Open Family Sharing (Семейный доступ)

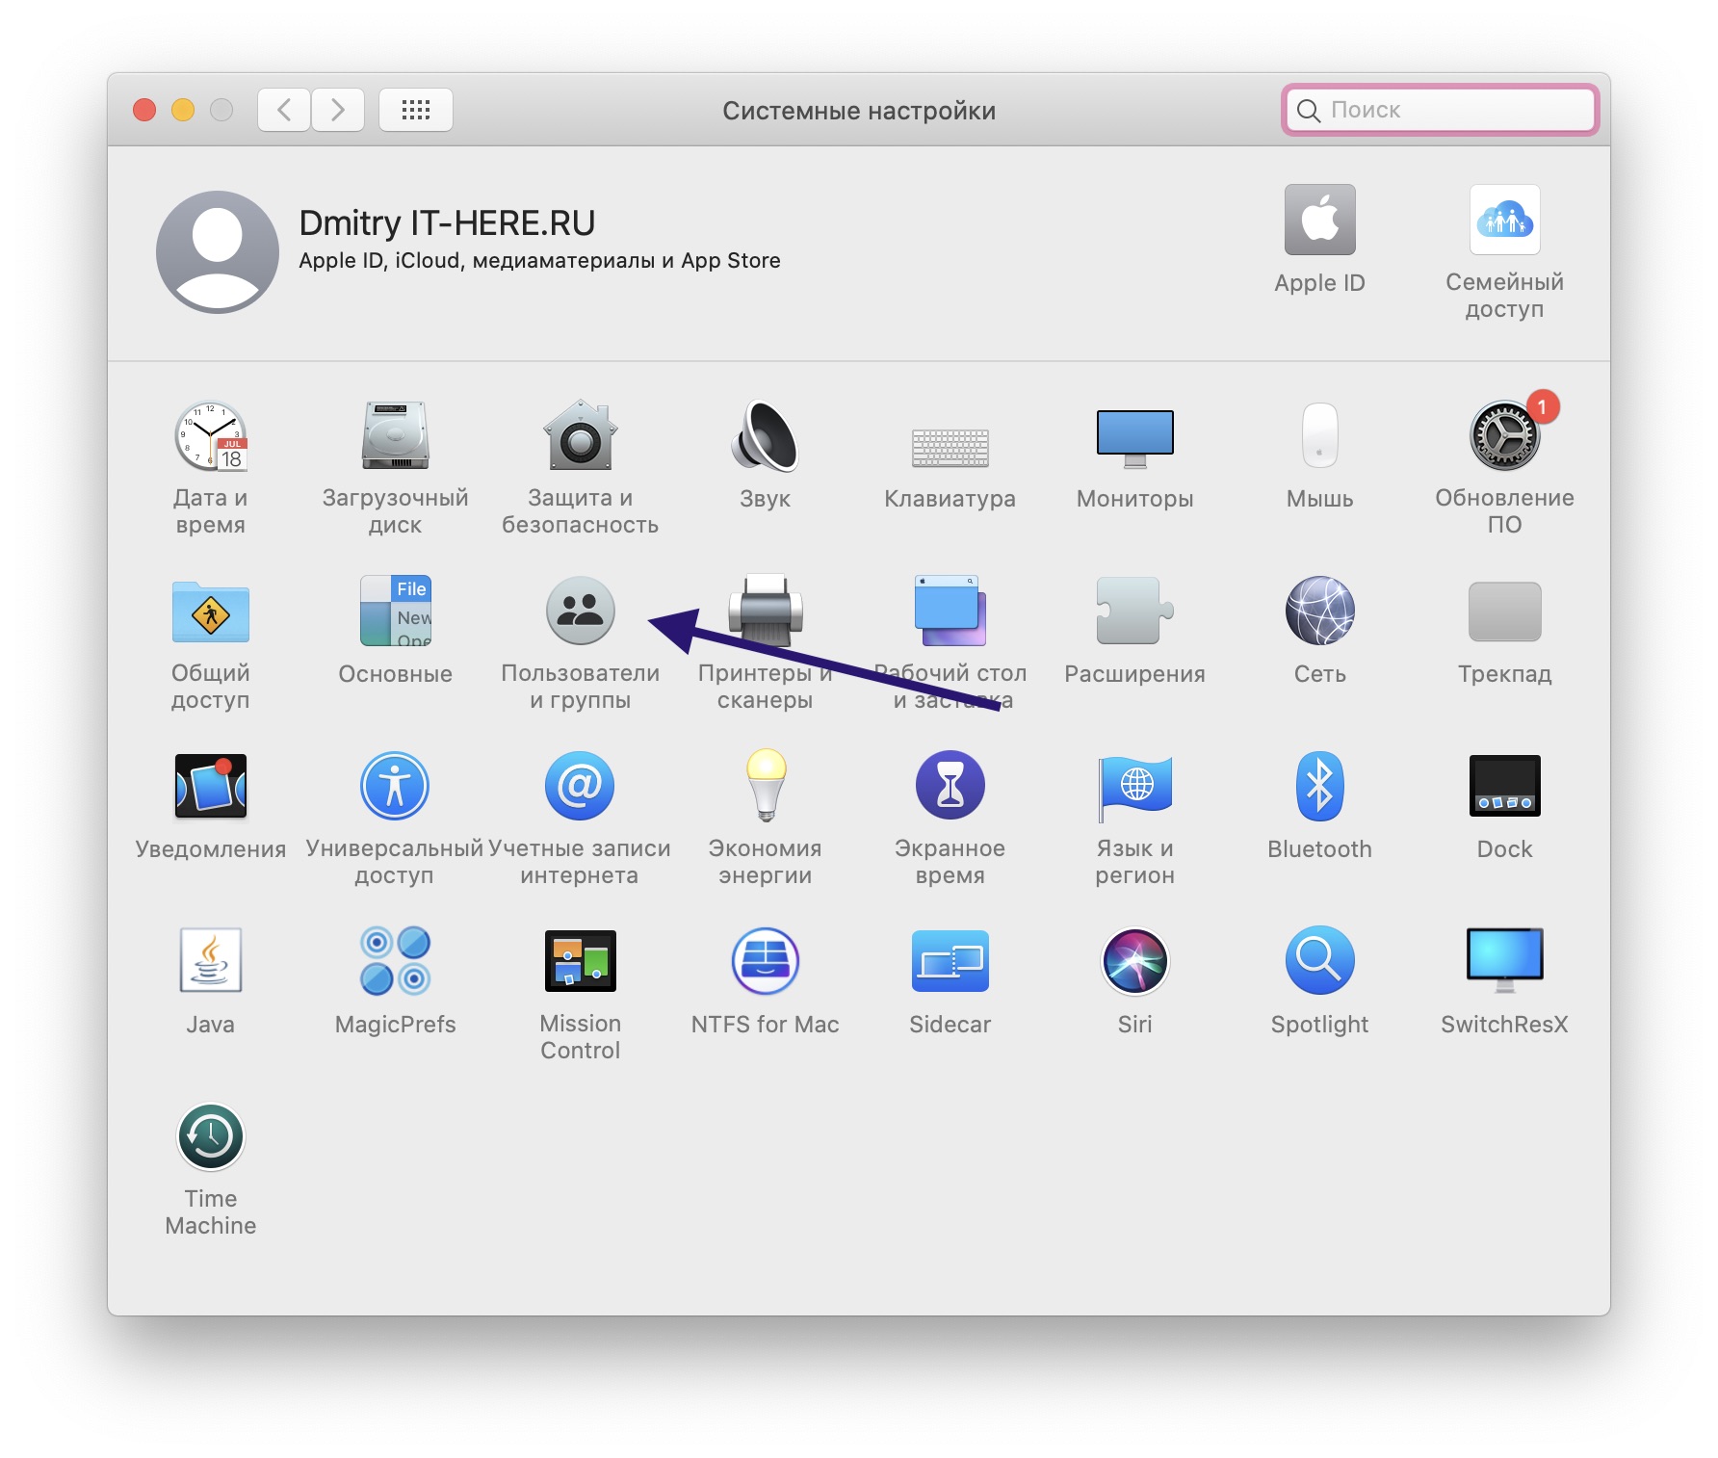pos(1503,221)
